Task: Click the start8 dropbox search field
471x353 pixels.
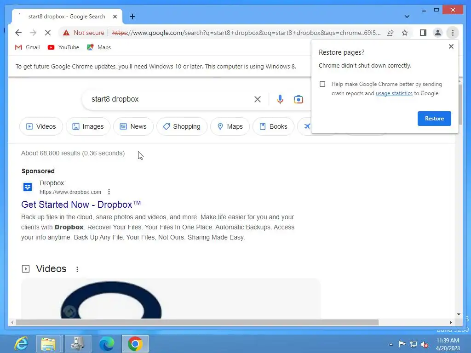Action: [x=171, y=99]
